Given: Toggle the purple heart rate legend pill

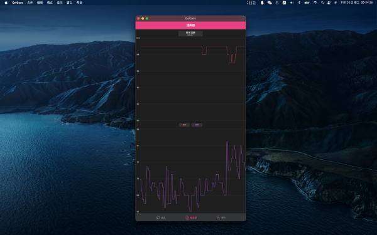Looking at the screenshot, I should coord(197,125).
